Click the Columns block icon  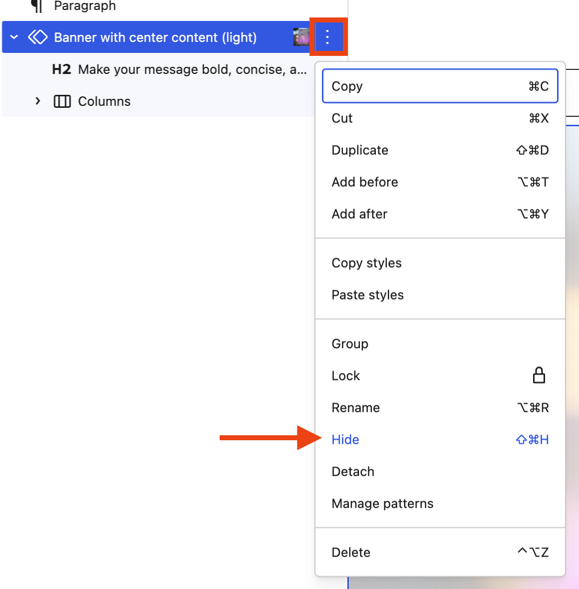(62, 101)
